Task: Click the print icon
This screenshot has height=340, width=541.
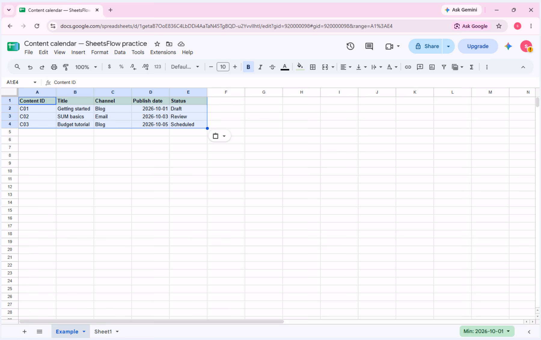Action: pos(54,67)
